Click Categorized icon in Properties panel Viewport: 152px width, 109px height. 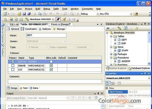[108, 83]
